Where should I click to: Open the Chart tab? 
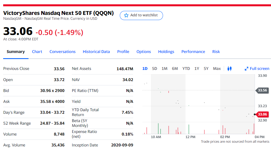pos(37,52)
